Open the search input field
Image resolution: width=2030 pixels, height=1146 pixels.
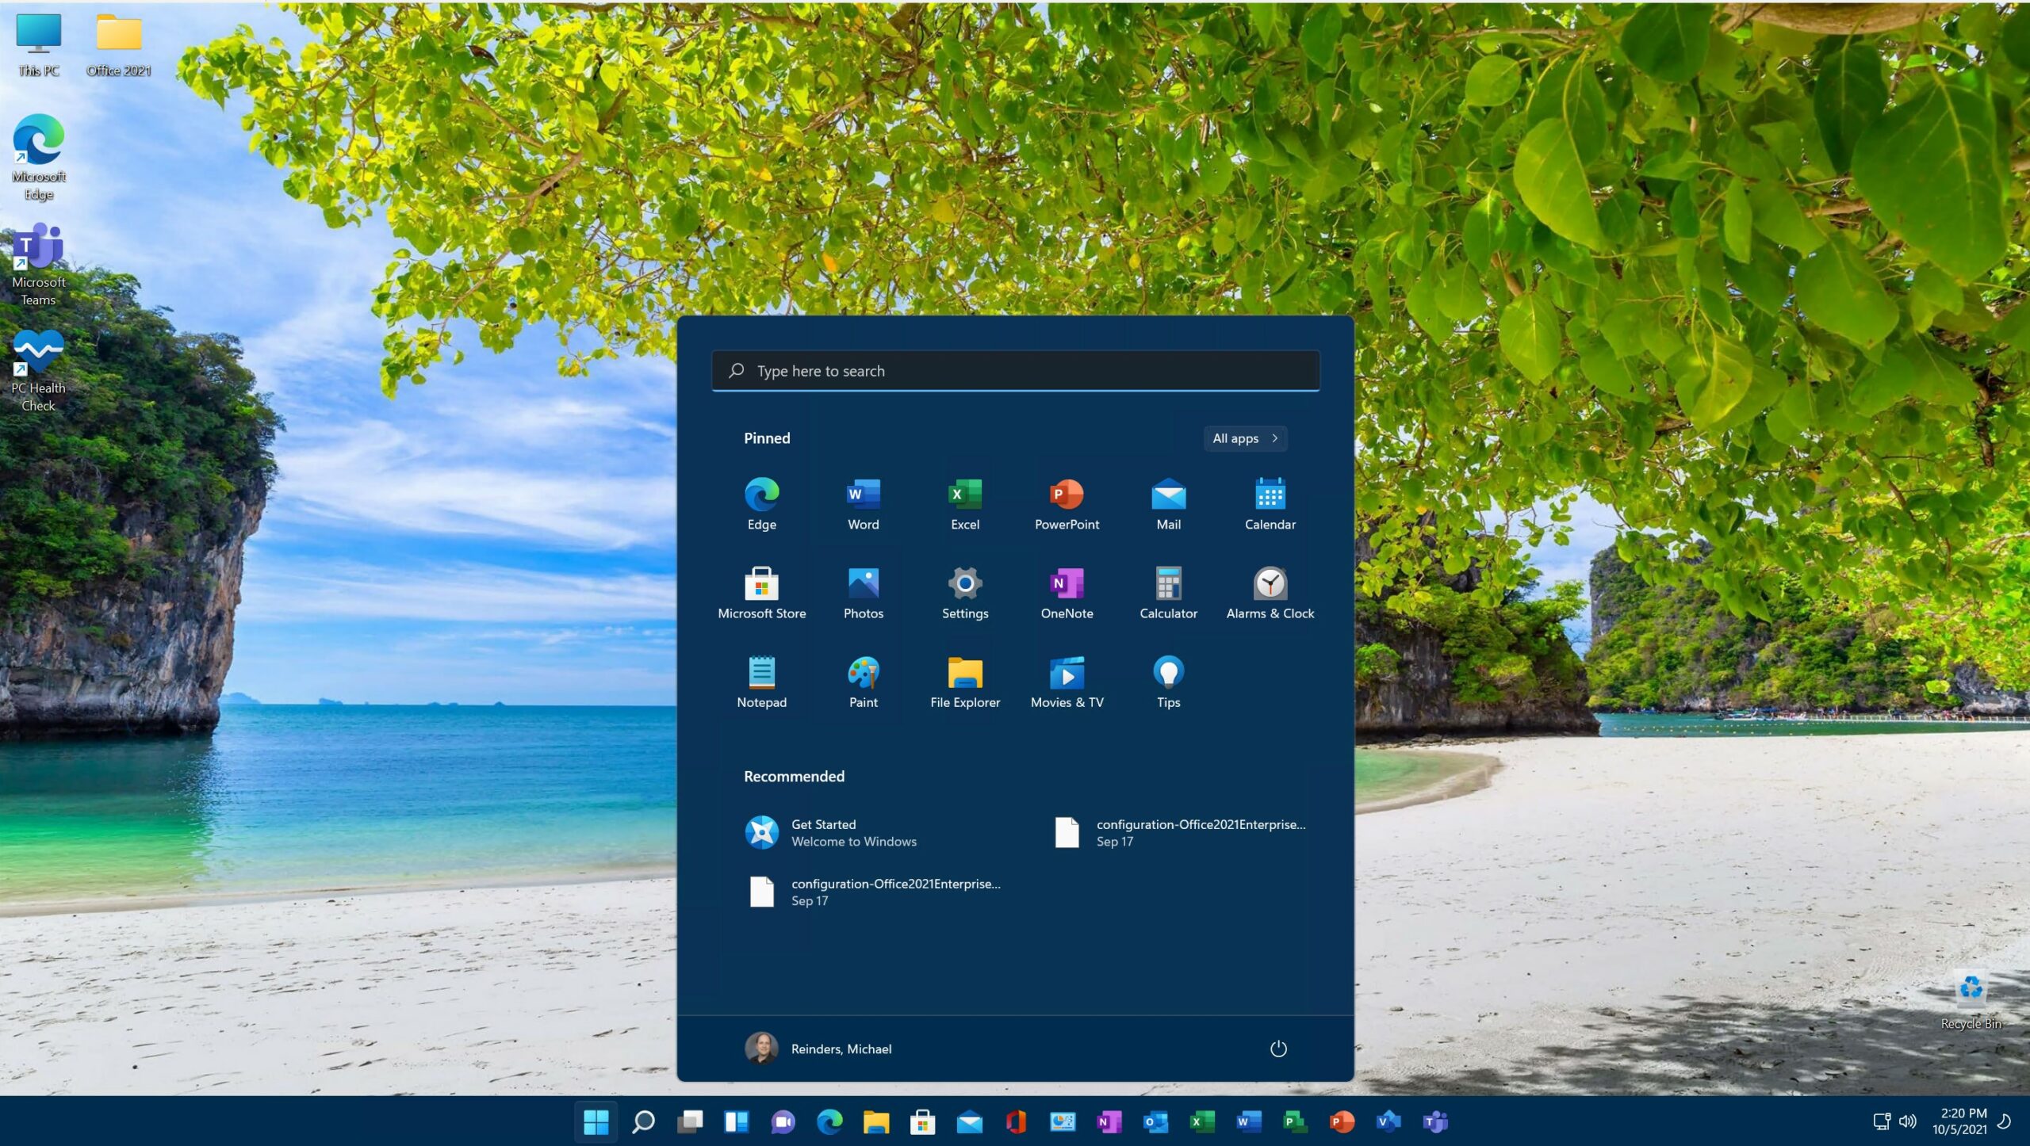(1015, 369)
